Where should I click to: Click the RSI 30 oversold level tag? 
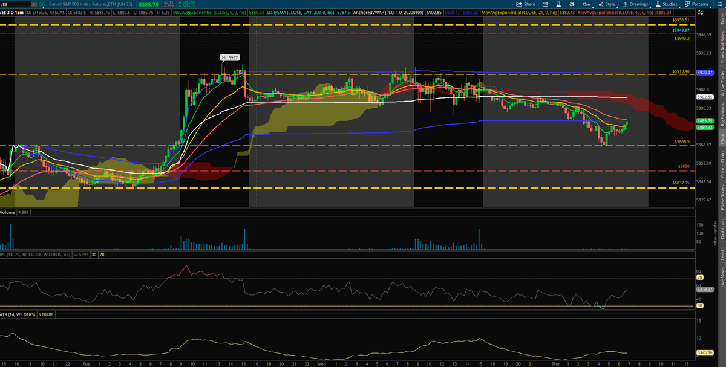coord(699,305)
